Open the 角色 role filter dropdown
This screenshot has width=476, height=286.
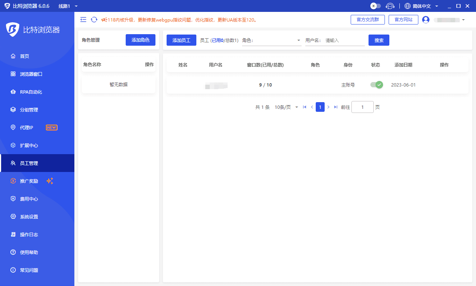tap(271, 40)
